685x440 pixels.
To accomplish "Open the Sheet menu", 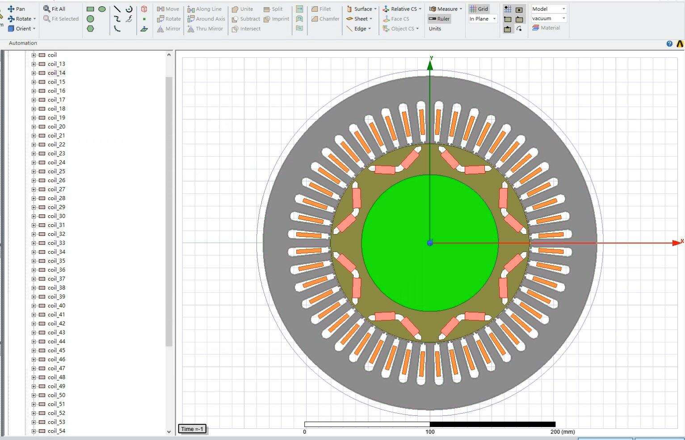I will pyautogui.click(x=359, y=19).
